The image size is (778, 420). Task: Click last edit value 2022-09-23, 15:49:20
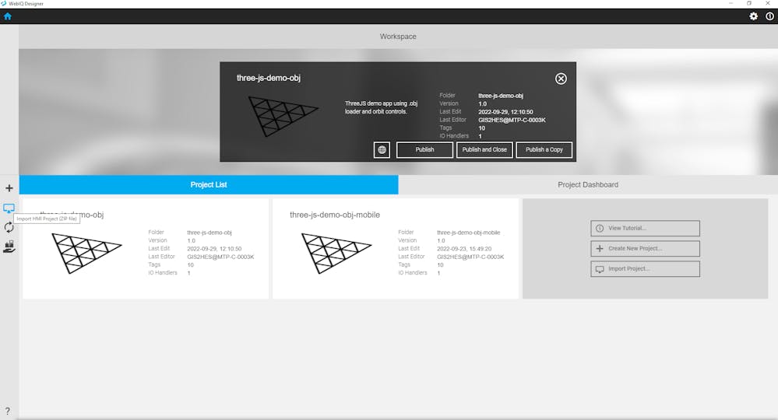(x=464, y=249)
